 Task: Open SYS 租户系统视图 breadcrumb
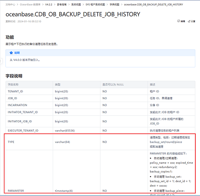pos(95,5)
